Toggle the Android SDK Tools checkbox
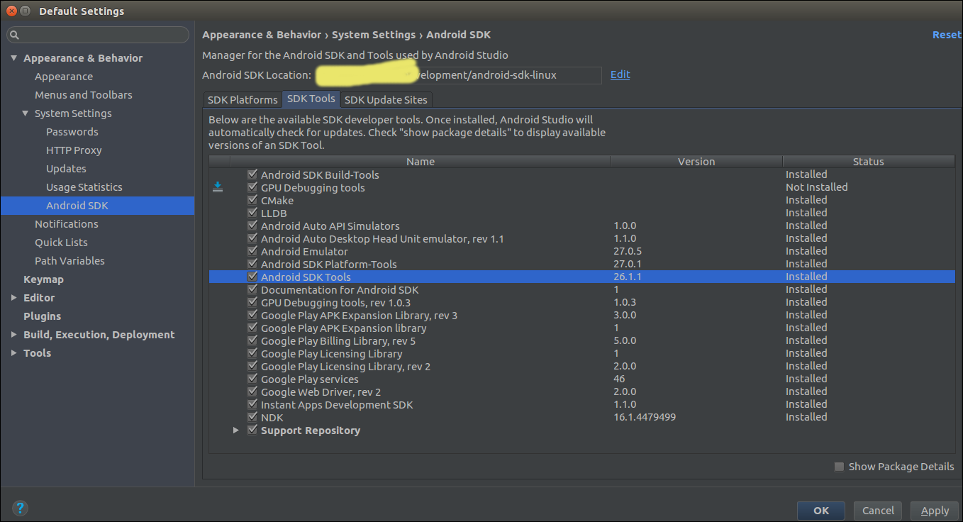Screen dimensions: 963x522 point(252,277)
